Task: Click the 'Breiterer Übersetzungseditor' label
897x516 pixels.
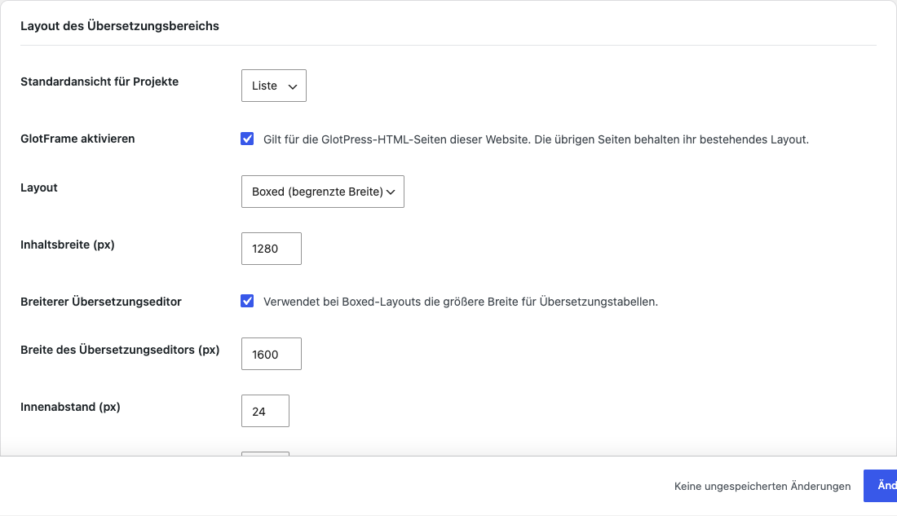Action: click(100, 302)
